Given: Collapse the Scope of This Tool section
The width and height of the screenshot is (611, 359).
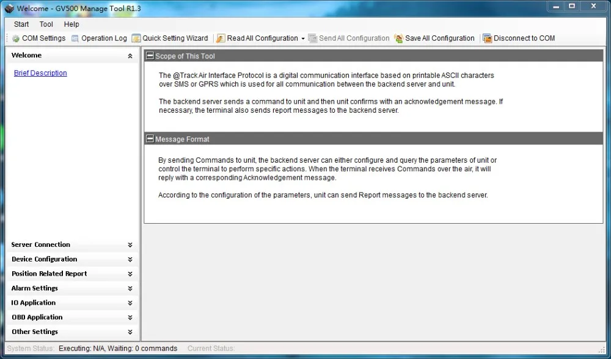Looking at the screenshot, I should point(150,55).
